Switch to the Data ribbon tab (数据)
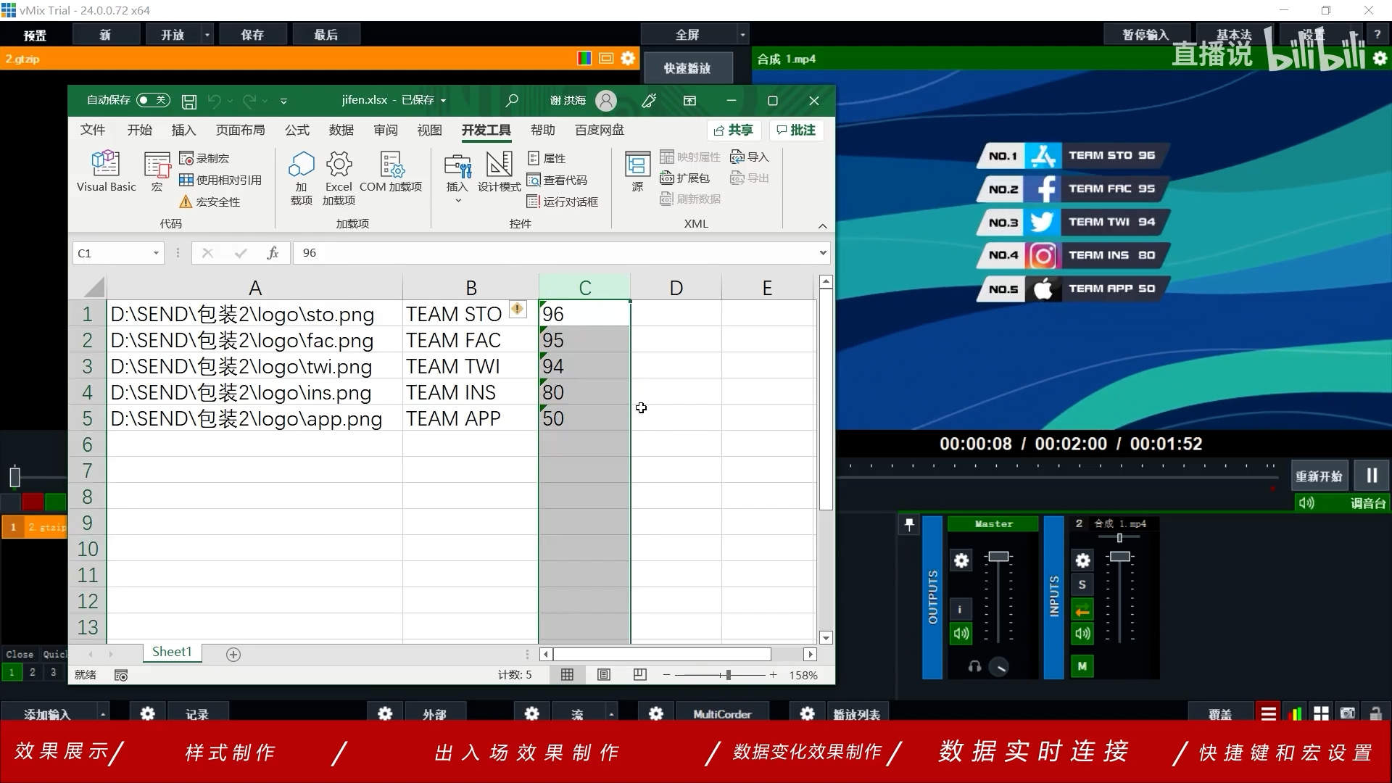1392x783 pixels. pos(341,130)
